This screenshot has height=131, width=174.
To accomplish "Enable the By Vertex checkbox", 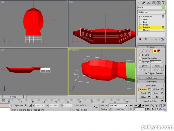I will (140, 55).
